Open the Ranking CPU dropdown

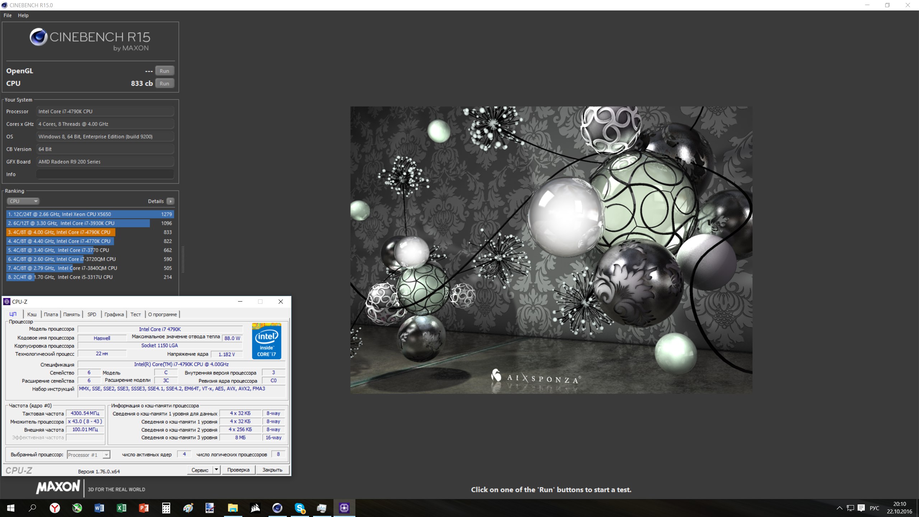[x=23, y=201]
